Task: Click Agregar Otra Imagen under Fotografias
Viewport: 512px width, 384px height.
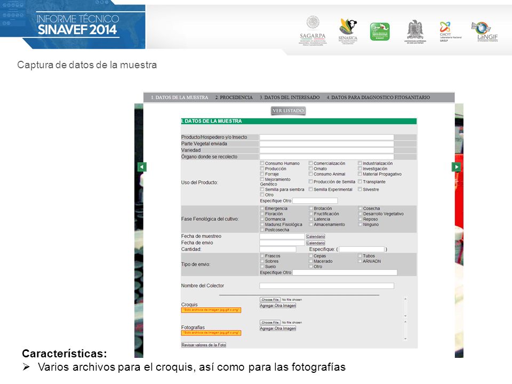Action: click(x=278, y=329)
